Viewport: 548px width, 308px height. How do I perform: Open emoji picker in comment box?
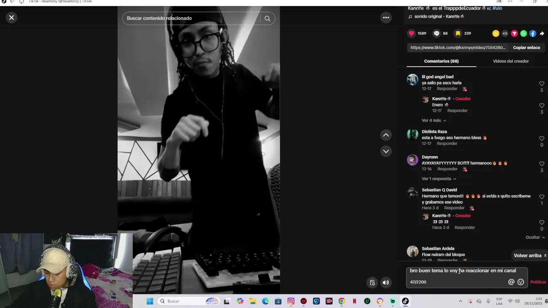(x=521, y=282)
